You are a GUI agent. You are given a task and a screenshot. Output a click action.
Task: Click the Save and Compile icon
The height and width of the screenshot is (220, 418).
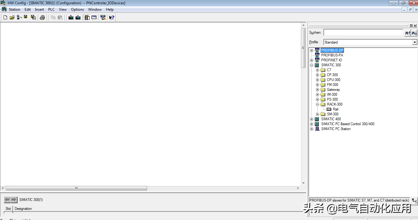[33, 17]
